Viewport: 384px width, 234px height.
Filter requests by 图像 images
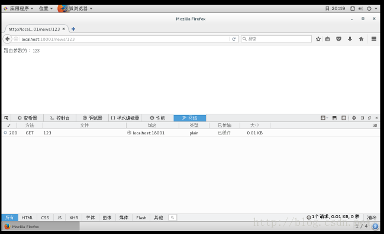tap(107, 217)
